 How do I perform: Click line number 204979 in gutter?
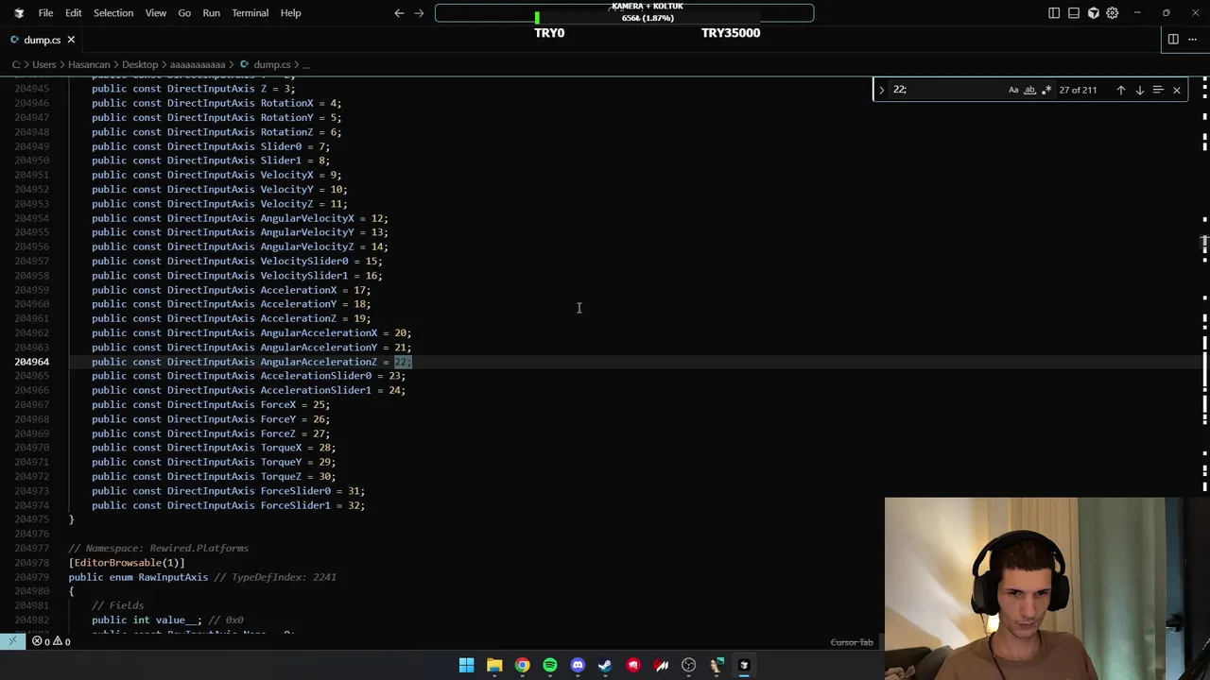(31, 577)
